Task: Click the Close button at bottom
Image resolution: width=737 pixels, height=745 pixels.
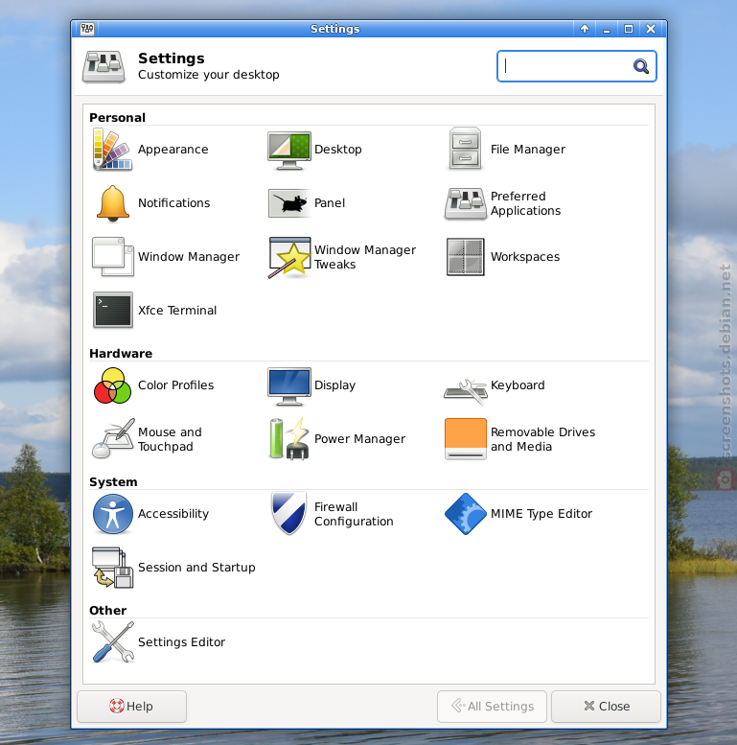Action: pyautogui.click(x=607, y=707)
